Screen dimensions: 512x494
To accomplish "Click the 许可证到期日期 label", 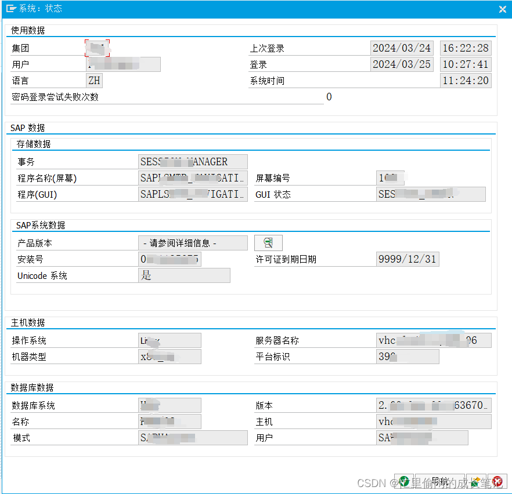I will [286, 260].
